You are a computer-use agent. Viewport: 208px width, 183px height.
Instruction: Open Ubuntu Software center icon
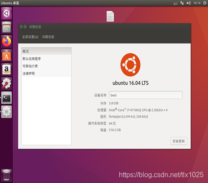(6, 56)
